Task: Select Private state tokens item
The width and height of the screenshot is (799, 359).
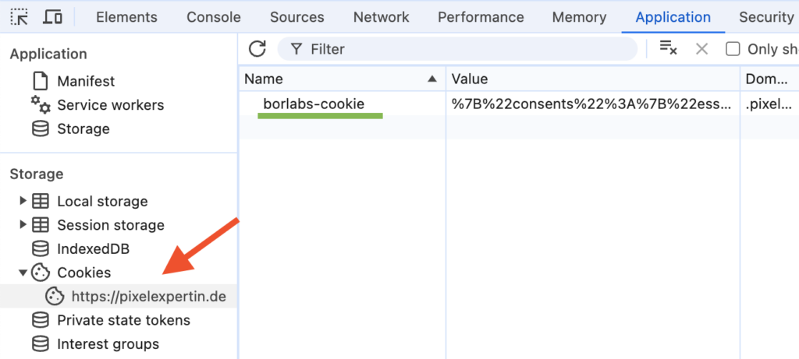Action: point(123,320)
